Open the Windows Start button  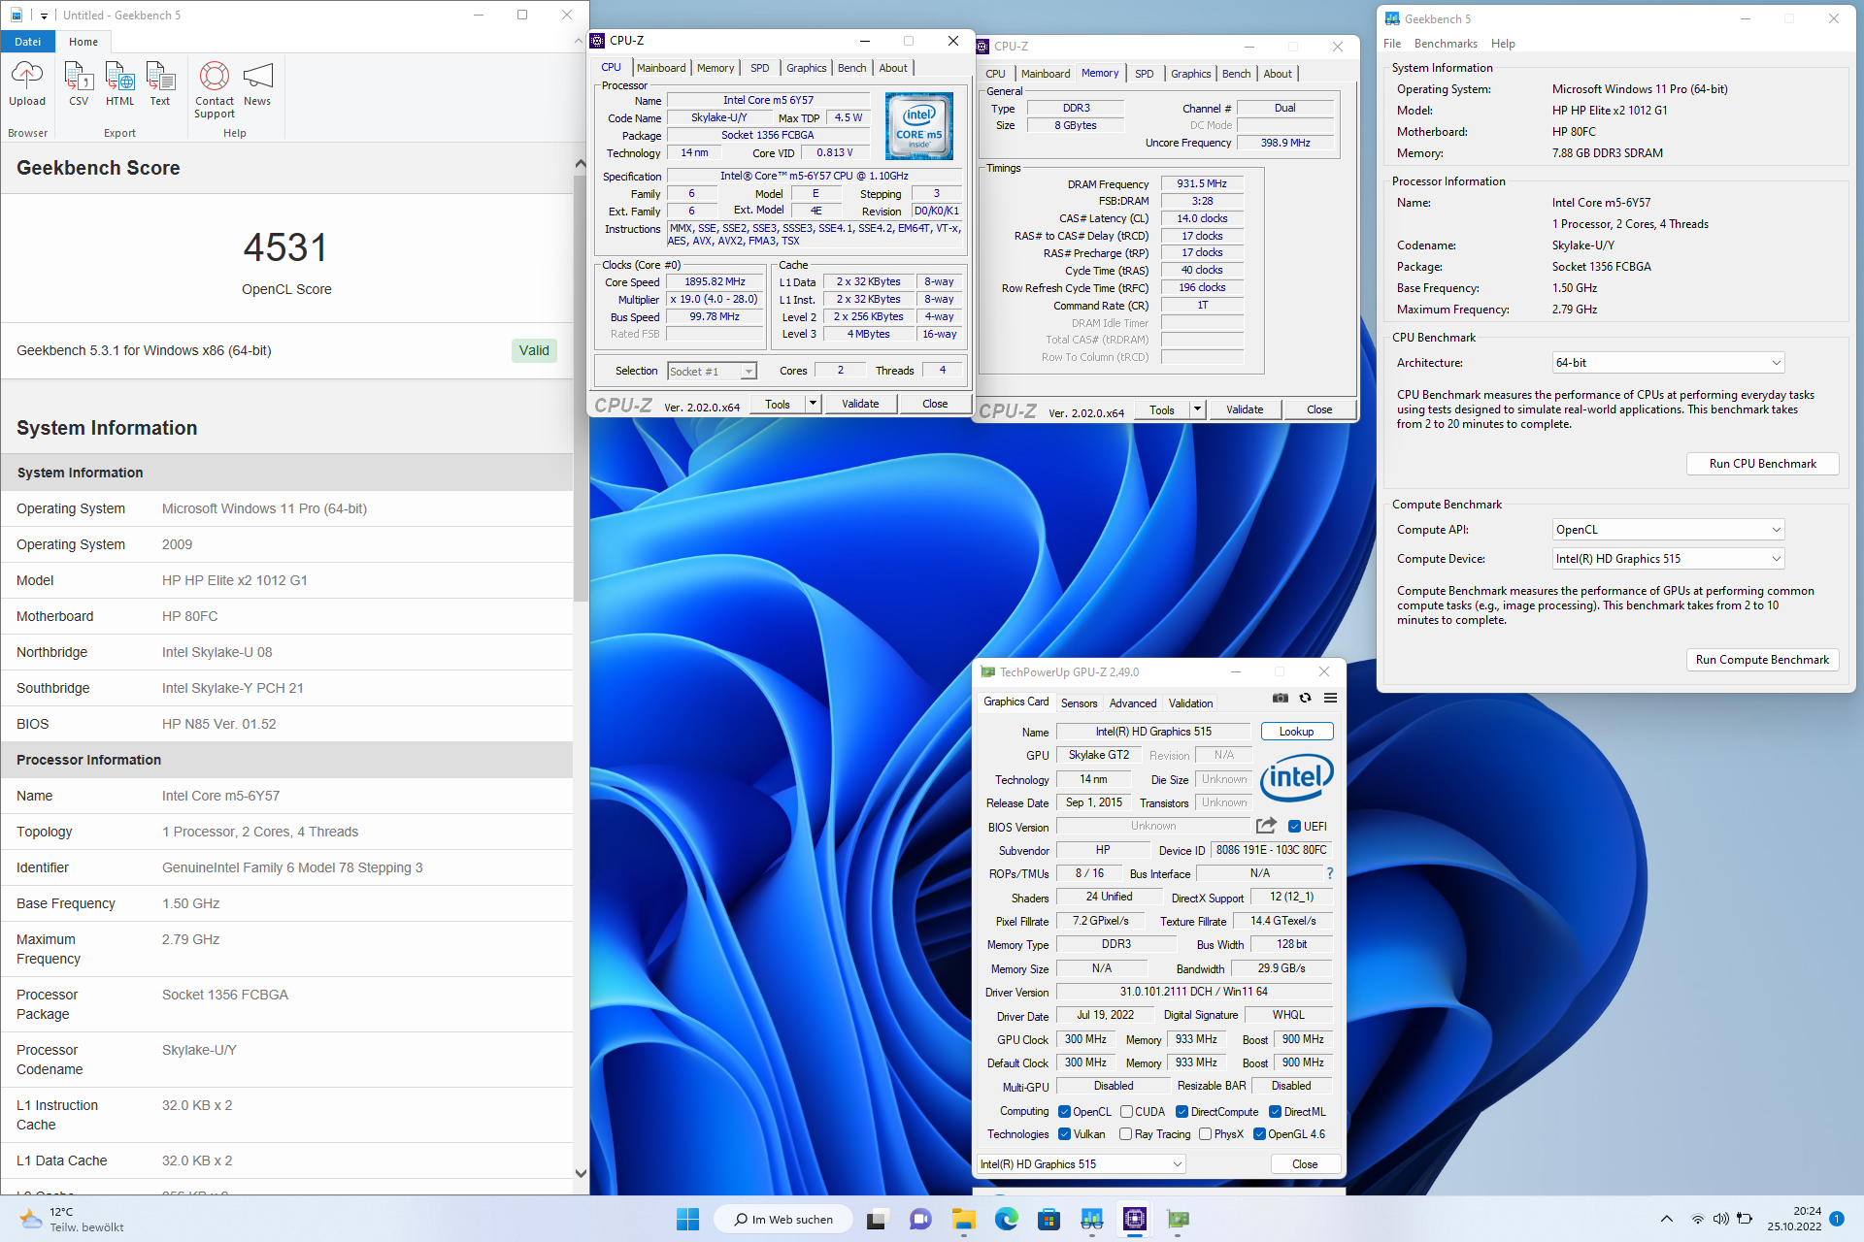coord(688,1220)
